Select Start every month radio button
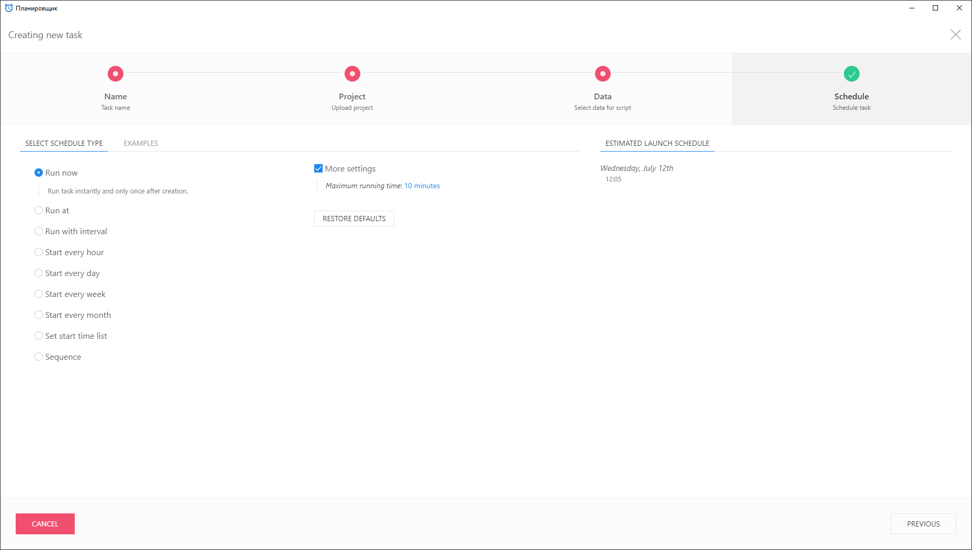 pyautogui.click(x=39, y=315)
